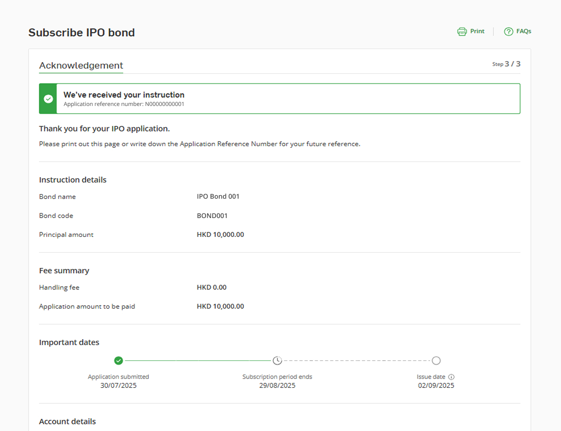The height and width of the screenshot is (431, 561).
Task: Select the Acknowledgement tab
Action: pyautogui.click(x=81, y=65)
